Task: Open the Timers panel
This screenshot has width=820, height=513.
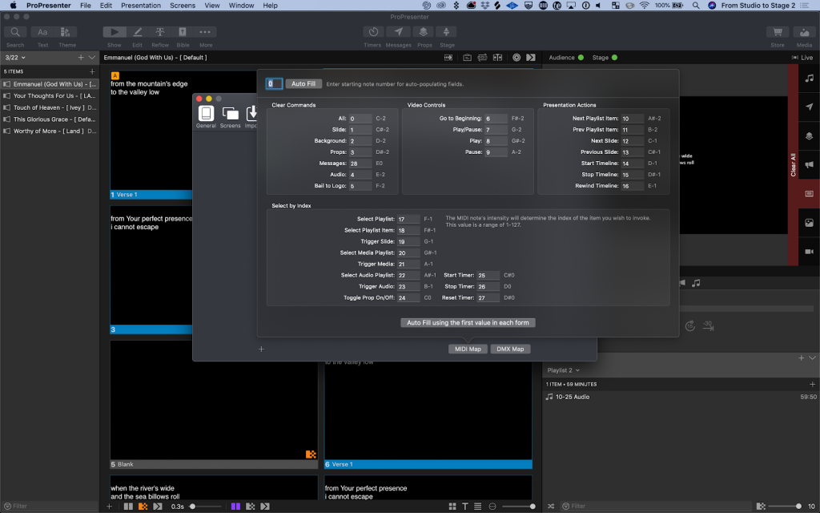Action: (x=373, y=32)
